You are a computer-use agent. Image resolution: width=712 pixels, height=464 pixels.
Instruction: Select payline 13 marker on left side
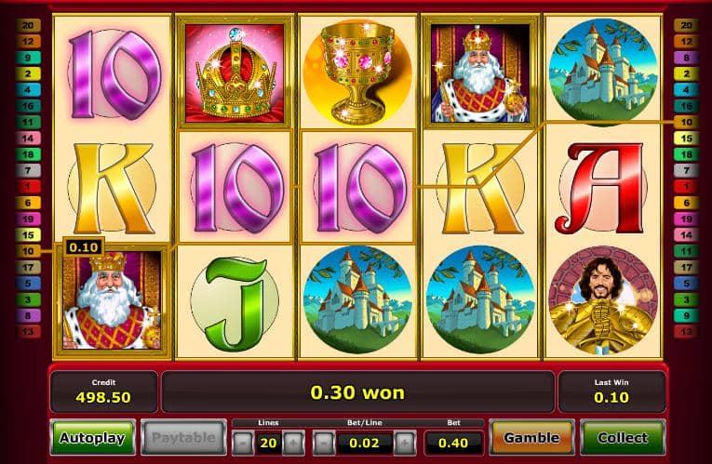[x=28, y=332]
